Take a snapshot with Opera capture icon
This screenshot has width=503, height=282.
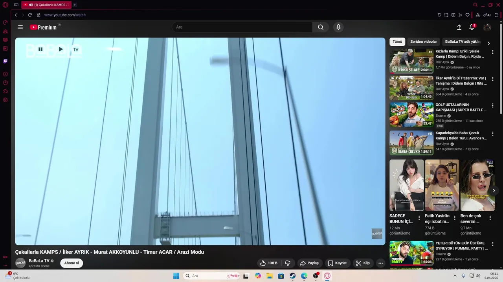click(x=446, y=15)
